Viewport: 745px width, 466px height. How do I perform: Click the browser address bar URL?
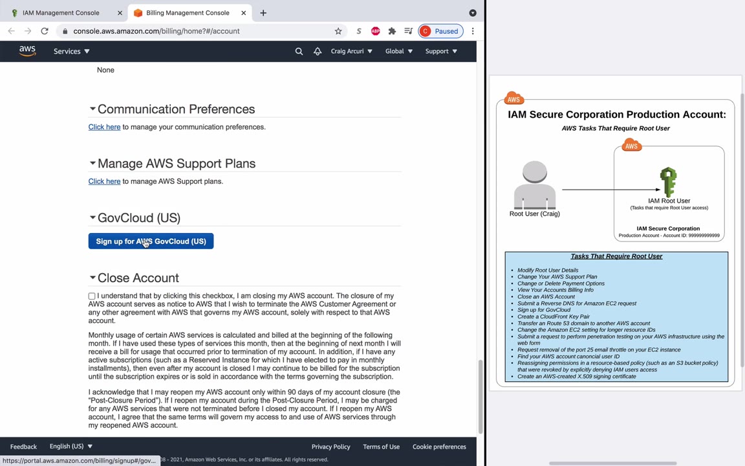click(x=157, y=31)
